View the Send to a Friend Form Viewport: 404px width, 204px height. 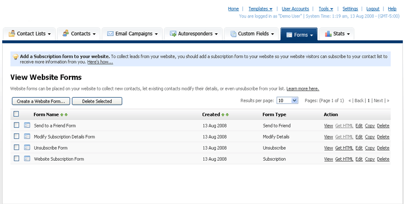329,126
